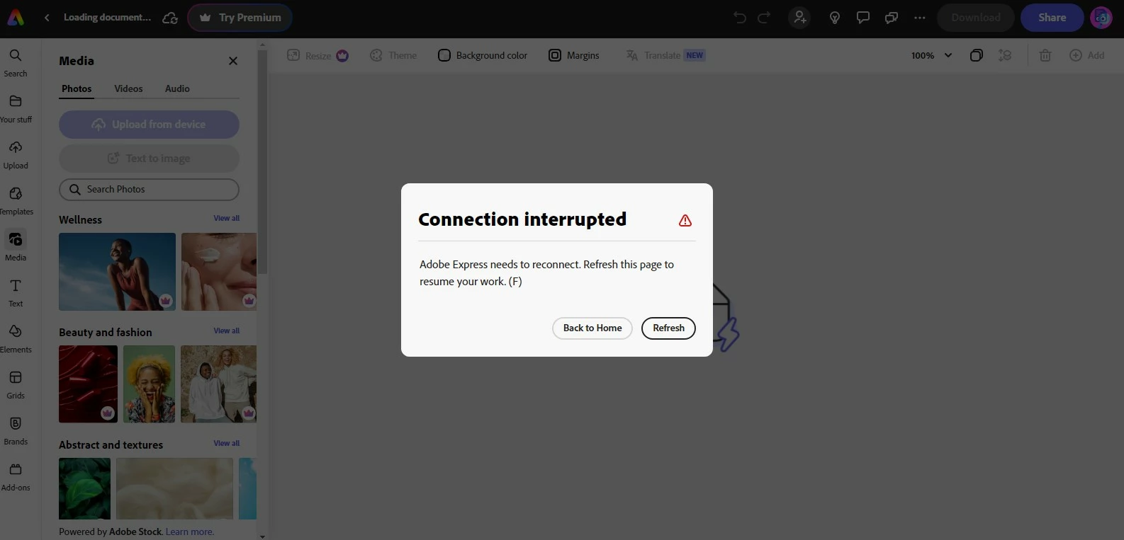Select the cream fabric texture photo

(x=174, y=488)
